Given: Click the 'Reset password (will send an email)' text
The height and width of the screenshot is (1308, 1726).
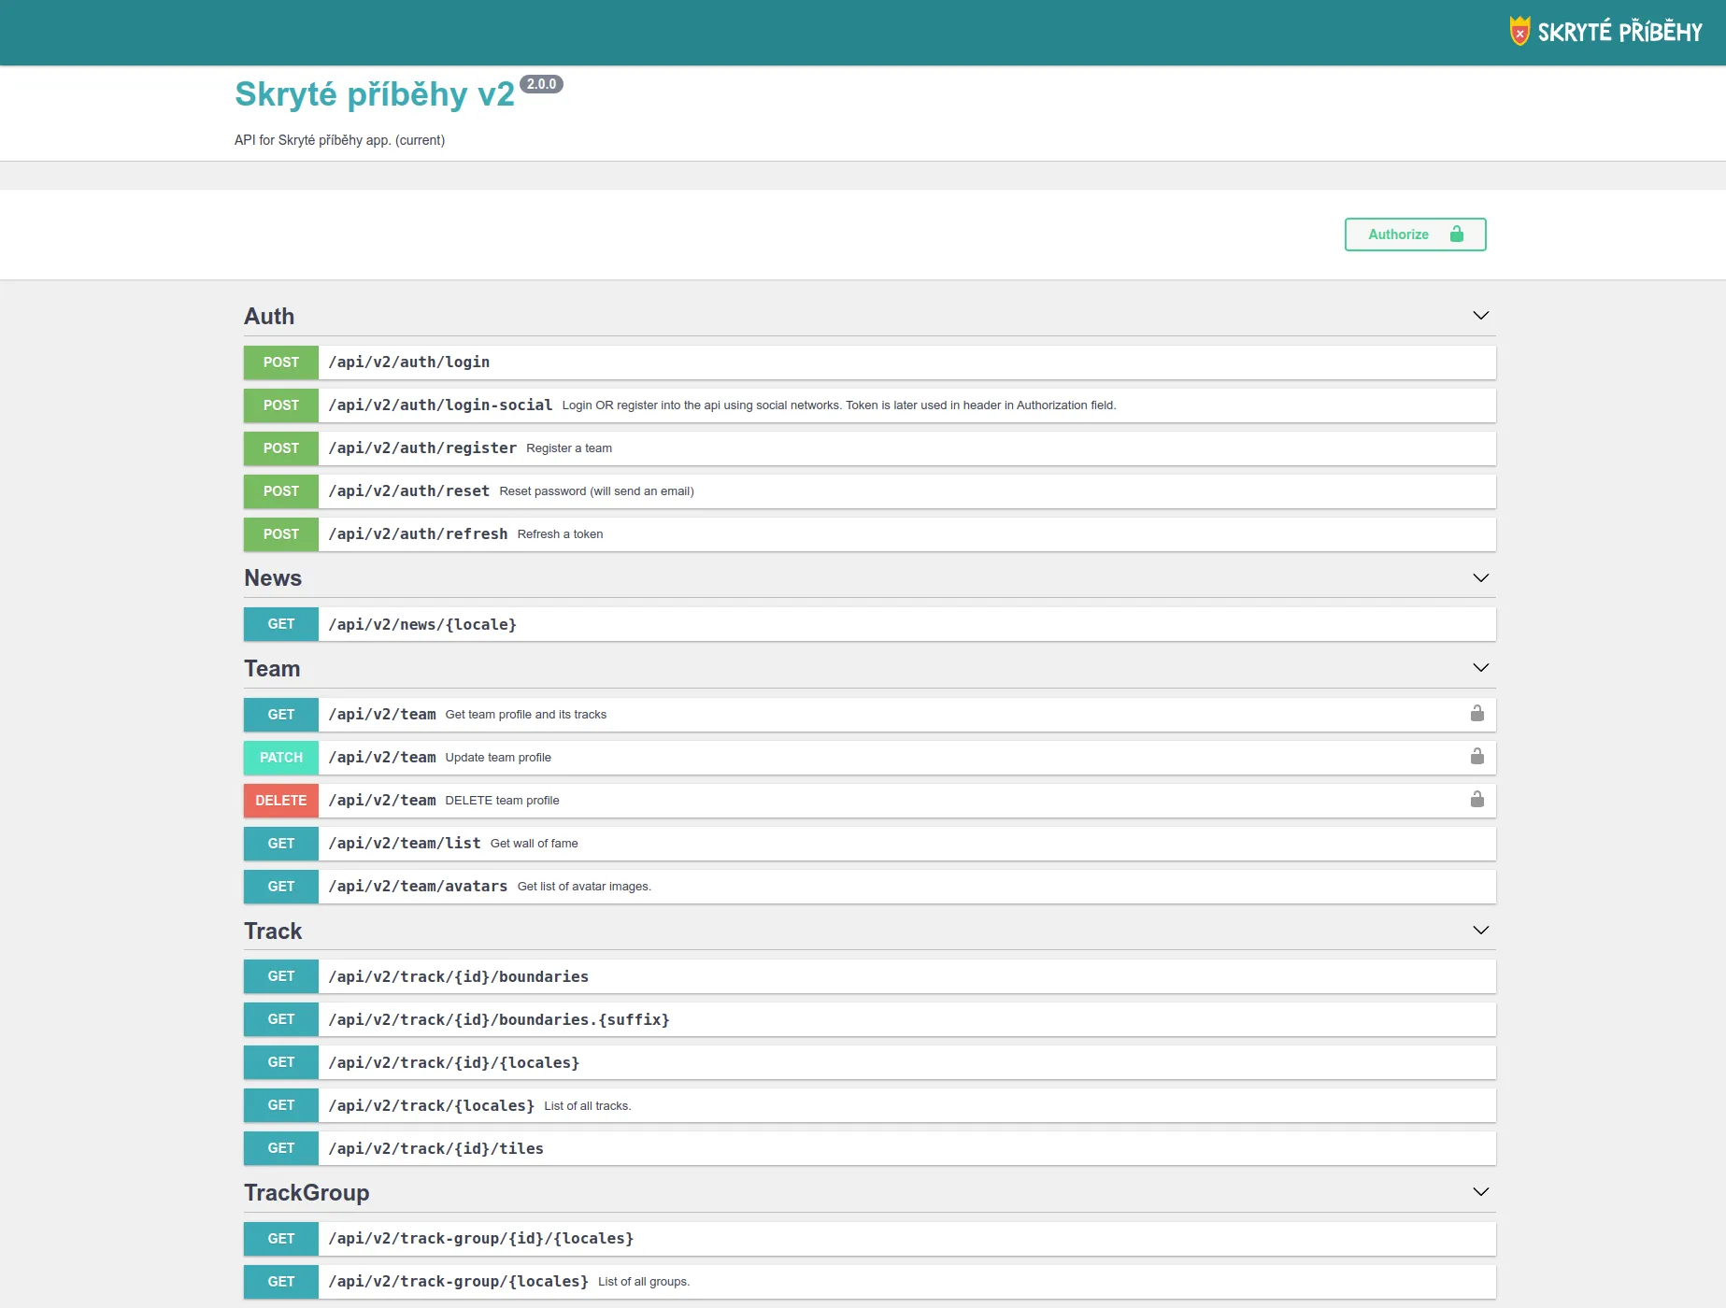Looking at the screenshot, I should (x=596, y=491).
